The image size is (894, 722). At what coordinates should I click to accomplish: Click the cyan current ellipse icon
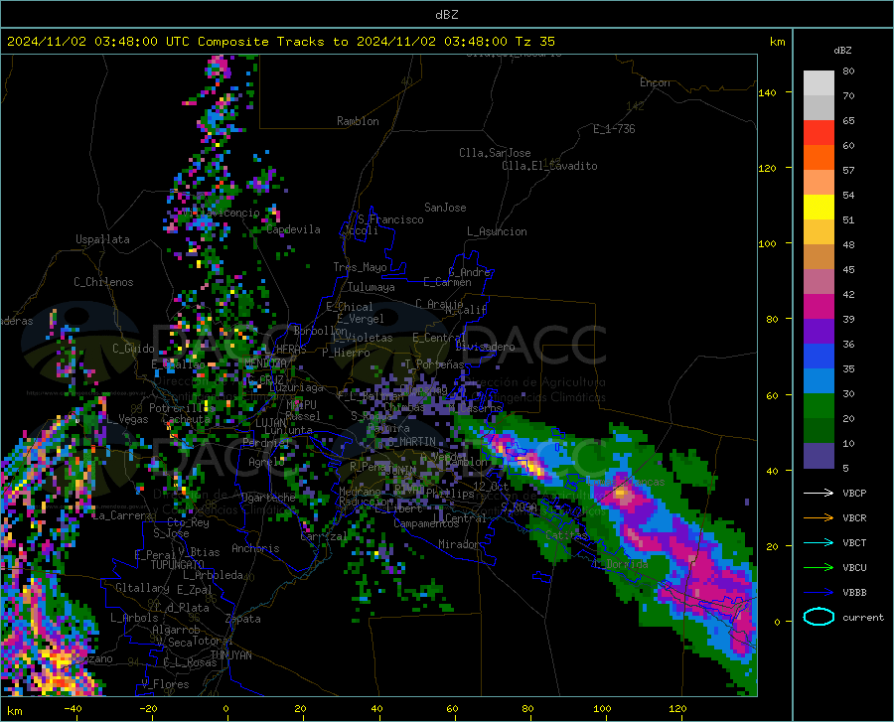point(819,617)
